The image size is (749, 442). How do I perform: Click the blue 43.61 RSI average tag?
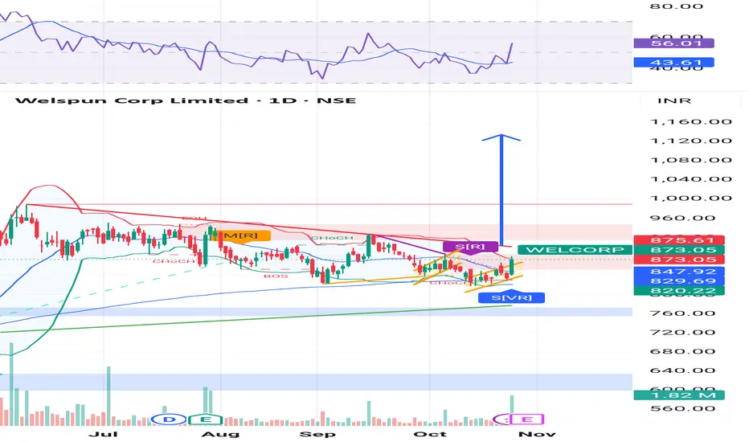[673, 62]
